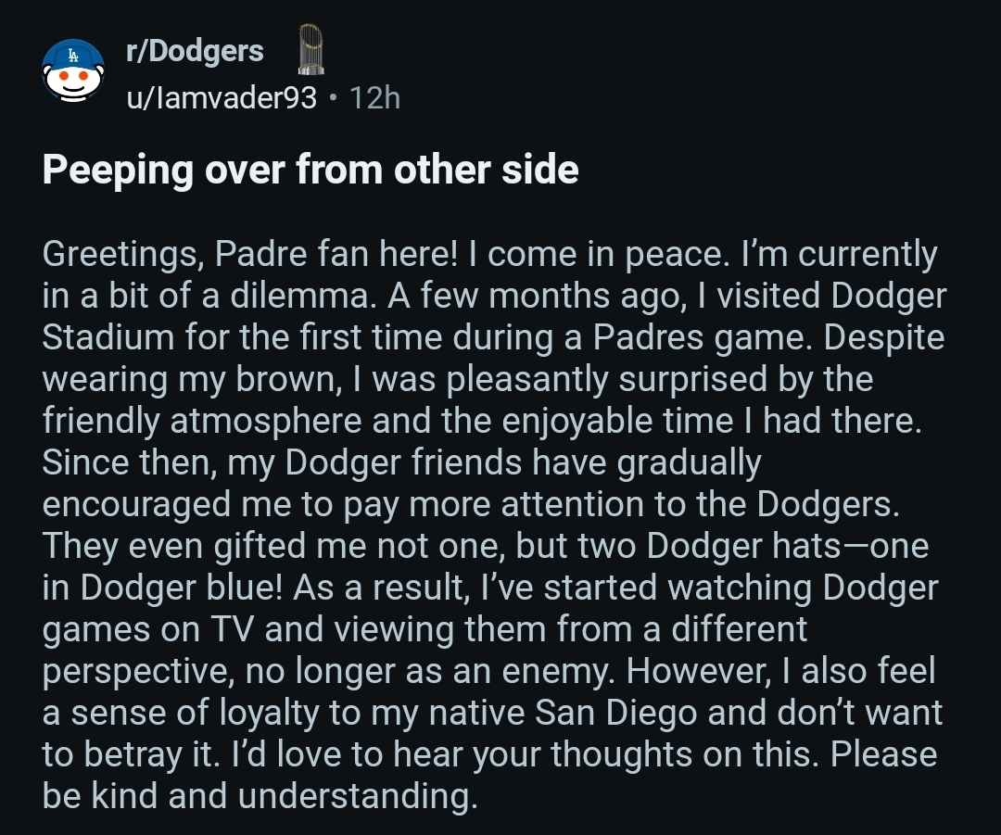Click the phrase "friendly atmosphere"
Screen dimensions: 1001x835
coord(202,422)
